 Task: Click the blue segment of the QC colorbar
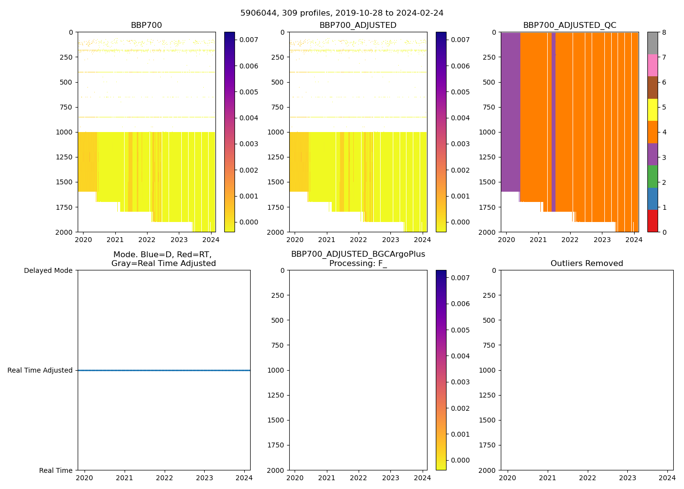(652, 199)
